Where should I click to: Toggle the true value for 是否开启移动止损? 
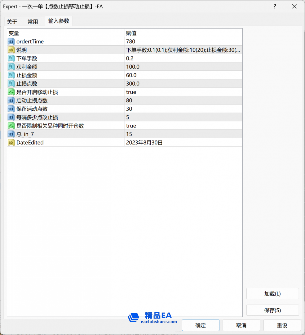(x=131, y=92)
